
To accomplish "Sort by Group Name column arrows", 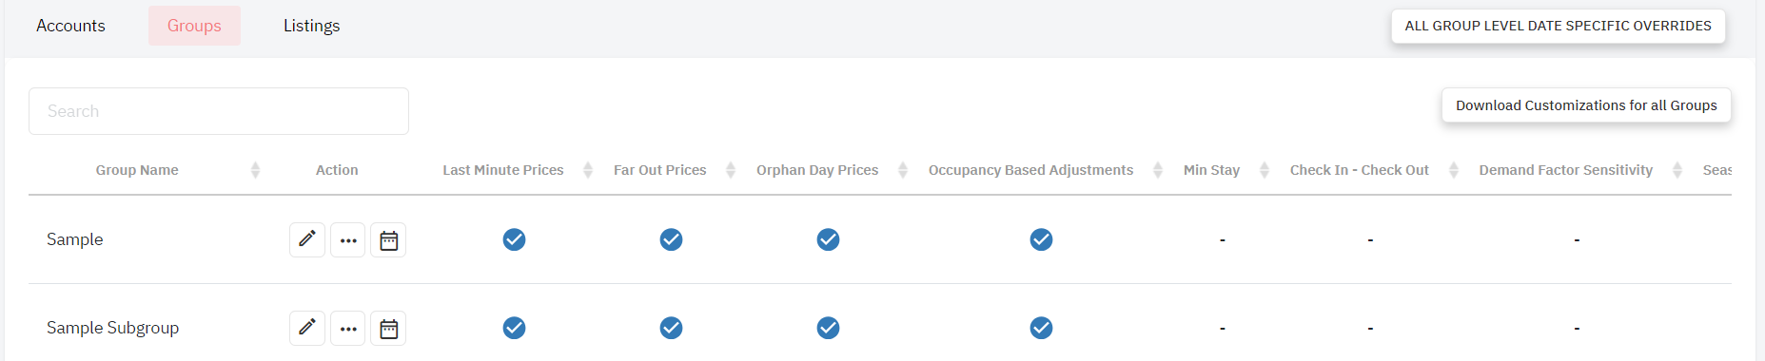I will [255, 170].
